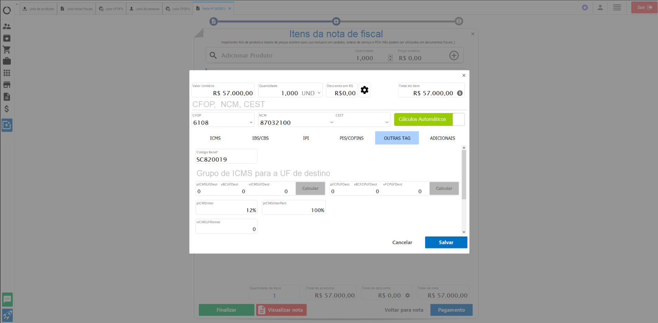
Task: Switch to the ICMS tab
Action: (215, 138)
